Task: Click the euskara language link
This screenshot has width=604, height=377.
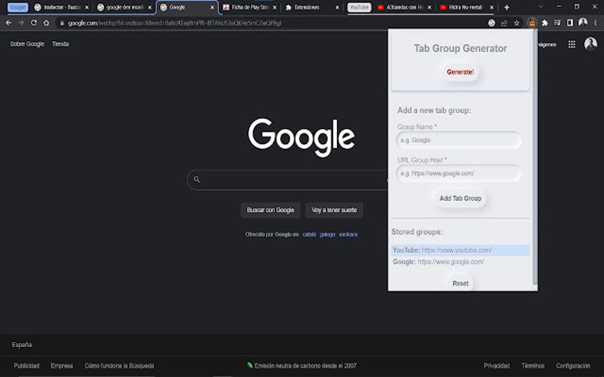Action: [x=348, y=234]
